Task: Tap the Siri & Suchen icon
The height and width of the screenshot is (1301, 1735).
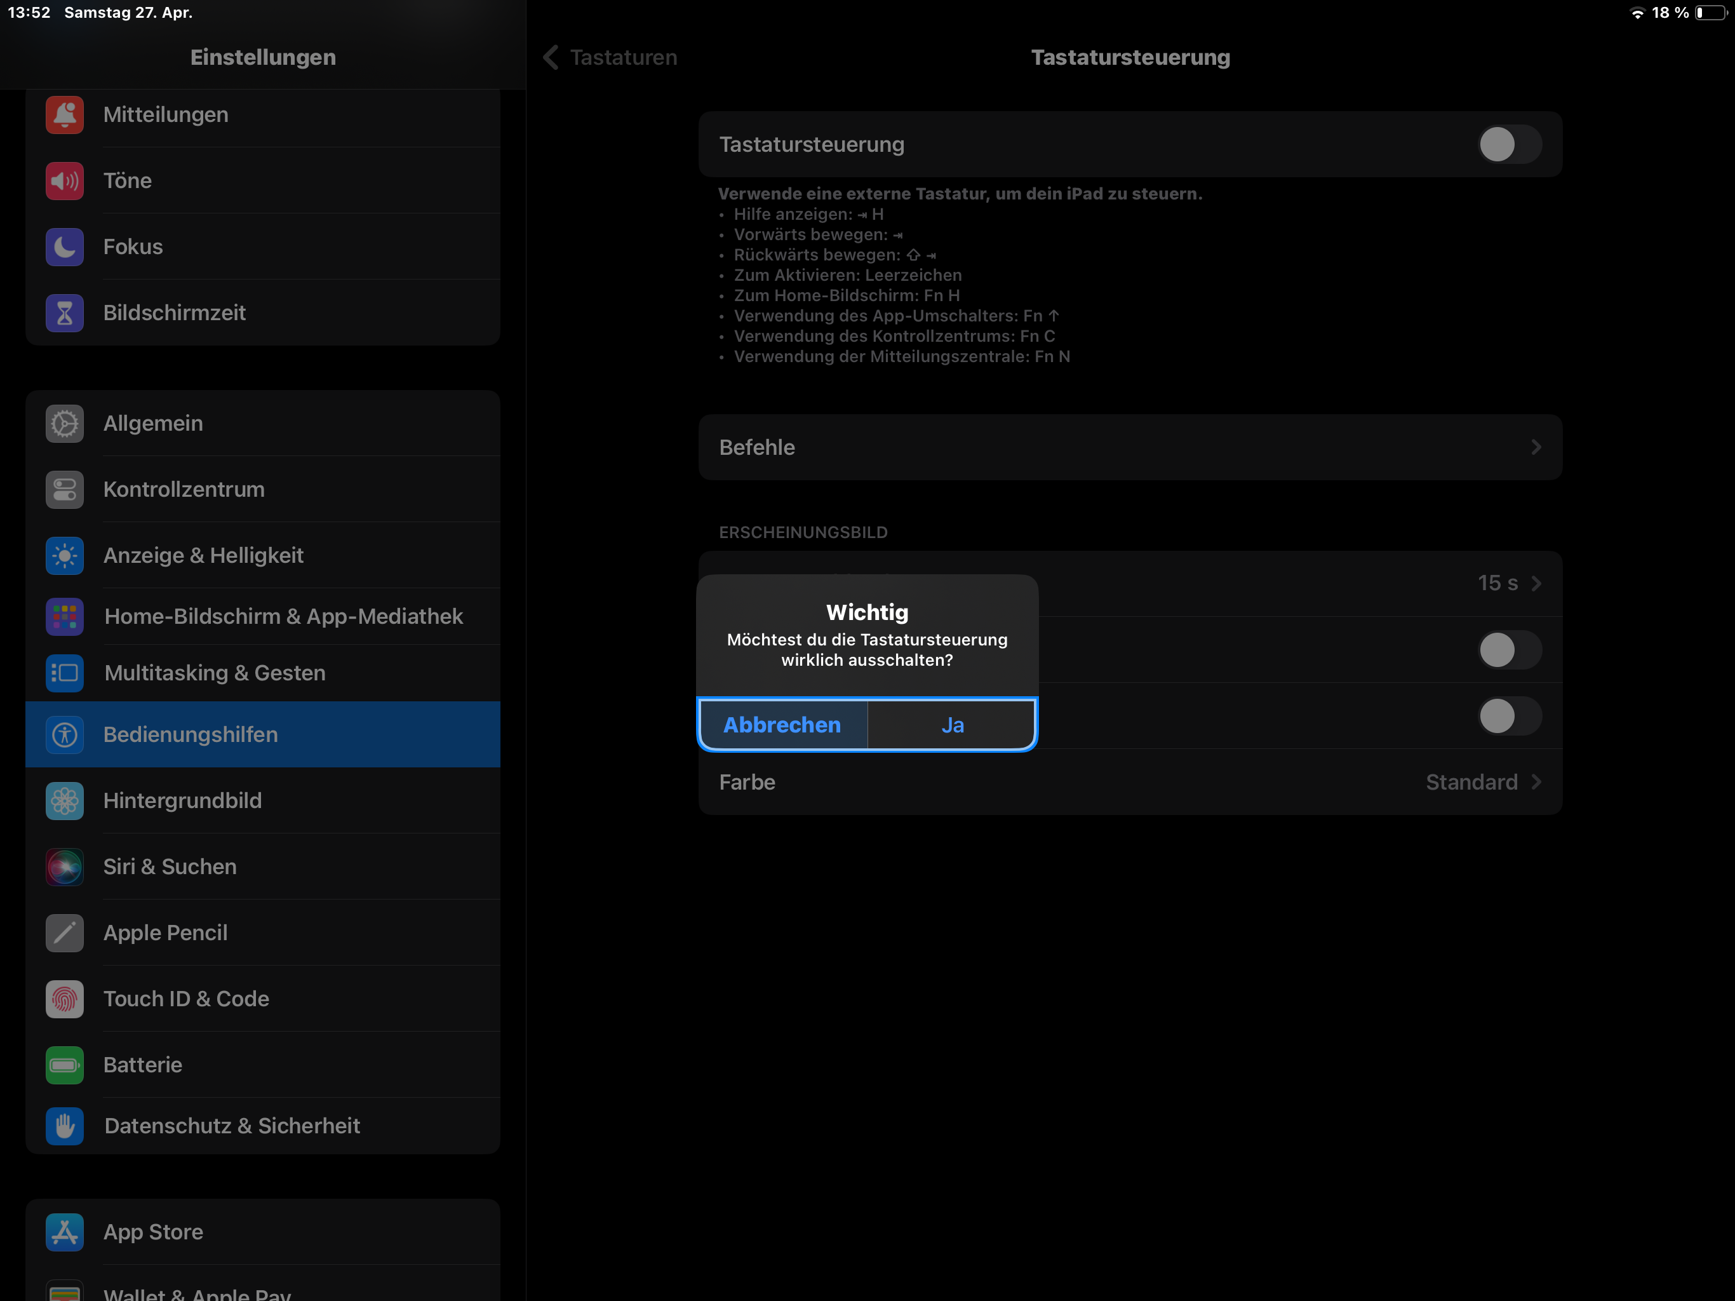Action: click(x=64, y=866)
